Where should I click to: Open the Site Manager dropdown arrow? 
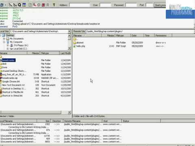(x=6, y=5)
